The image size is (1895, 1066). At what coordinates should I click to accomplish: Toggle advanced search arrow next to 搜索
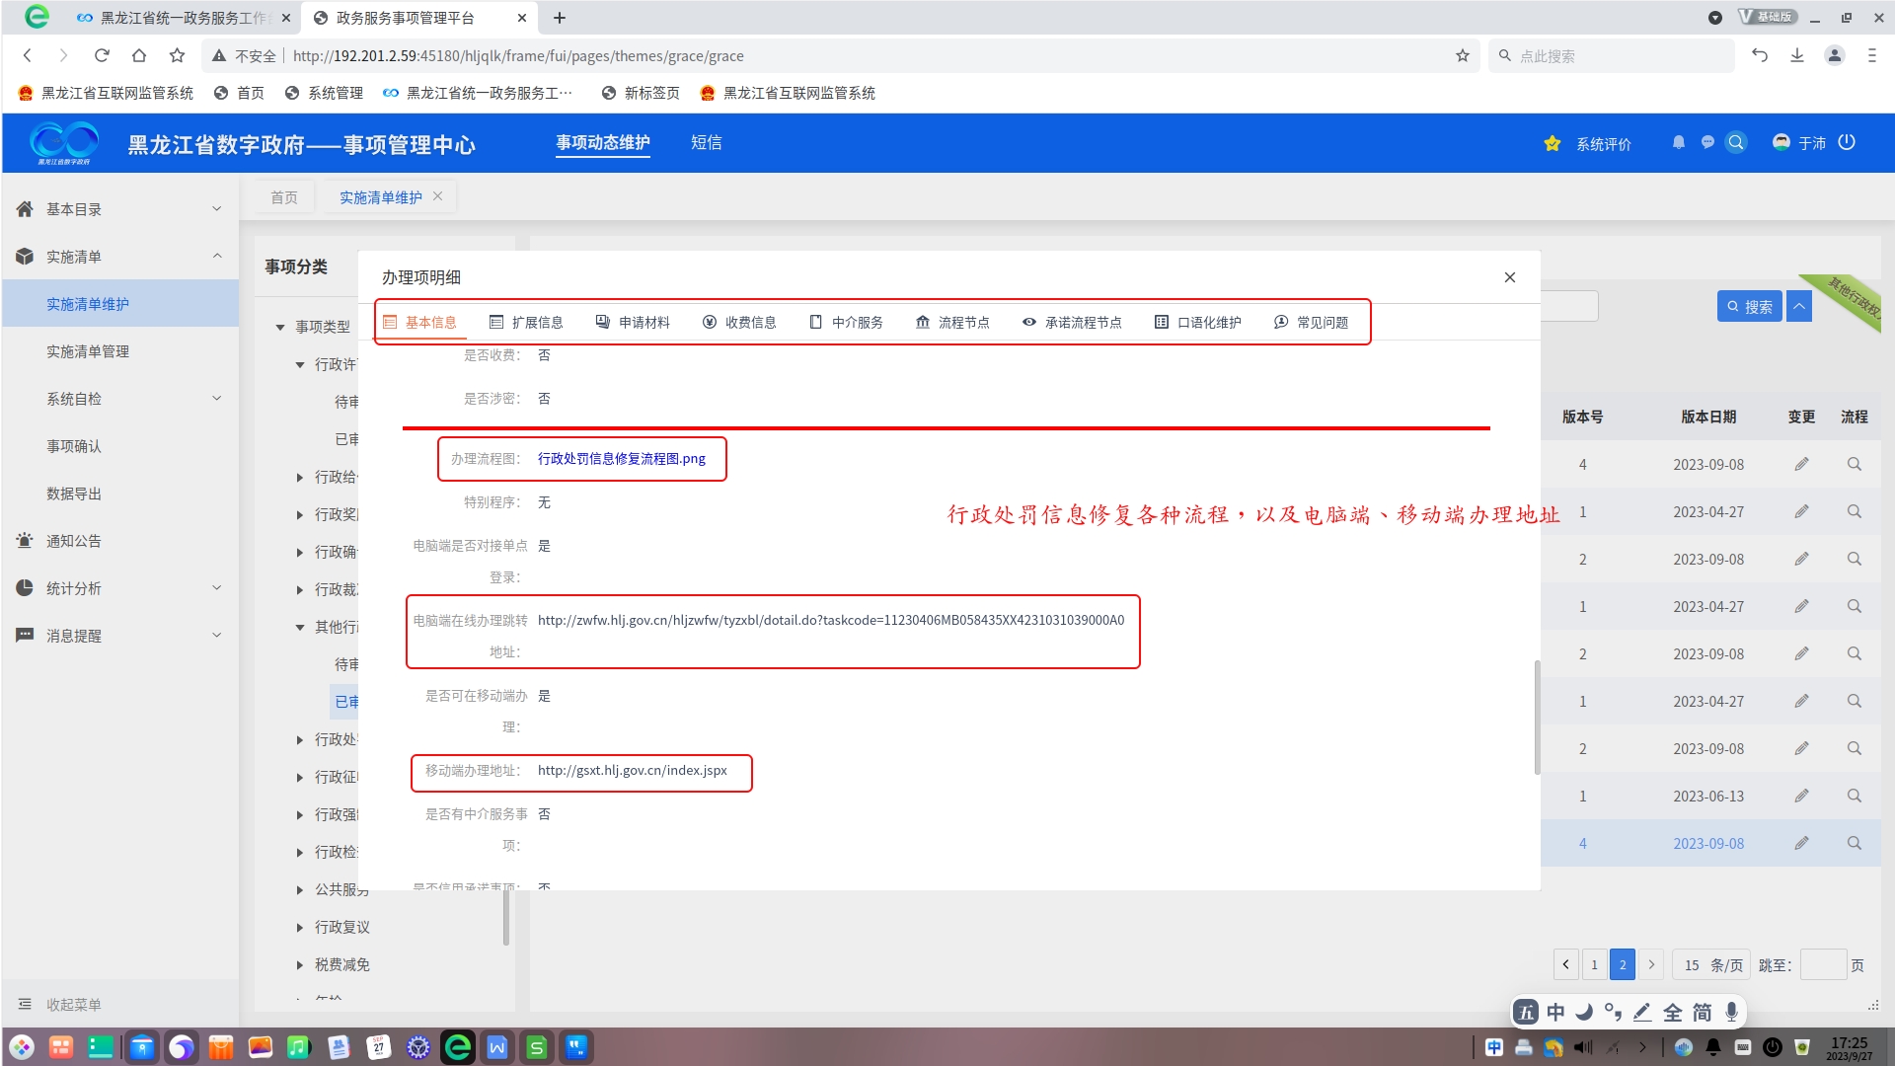1799,307
